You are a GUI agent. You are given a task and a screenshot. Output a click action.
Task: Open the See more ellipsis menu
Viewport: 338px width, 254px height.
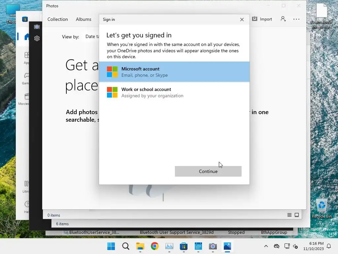(296, 19)
